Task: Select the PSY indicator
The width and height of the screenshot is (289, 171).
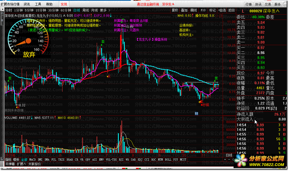Action: pos(176,160)
